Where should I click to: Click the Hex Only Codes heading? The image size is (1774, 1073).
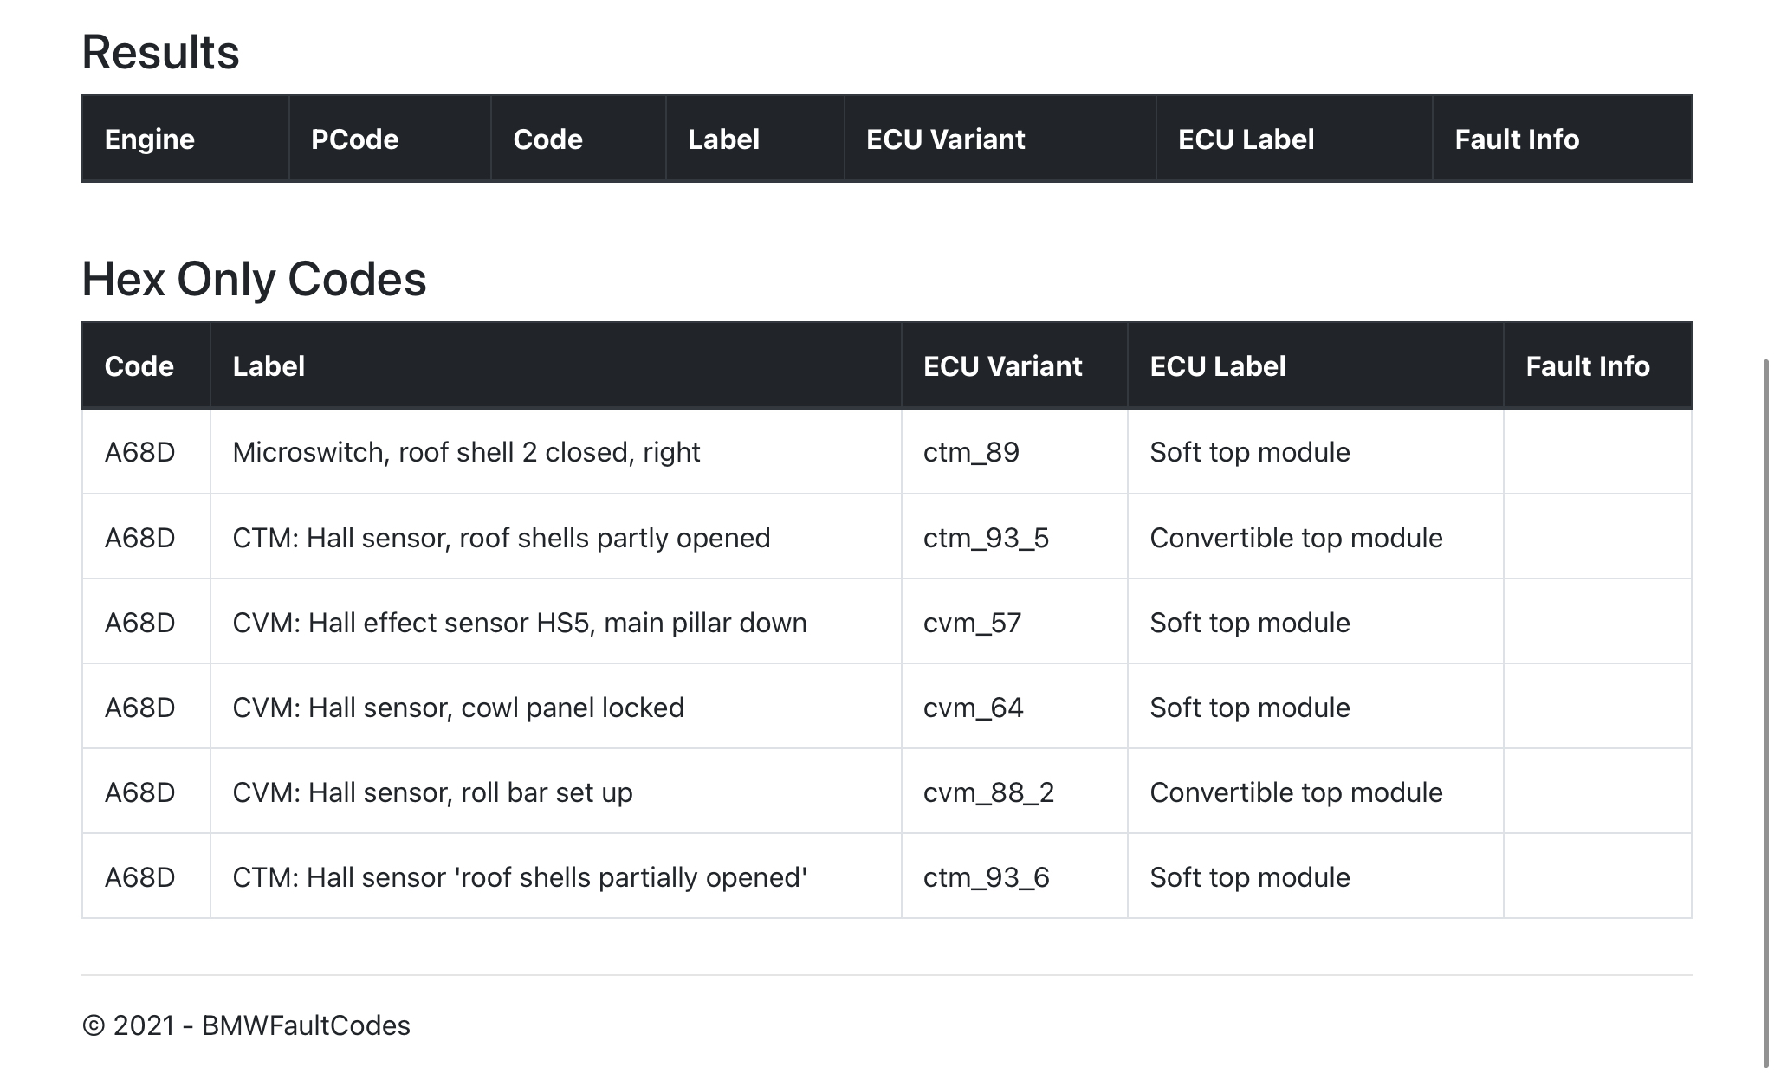coord(254,279)
